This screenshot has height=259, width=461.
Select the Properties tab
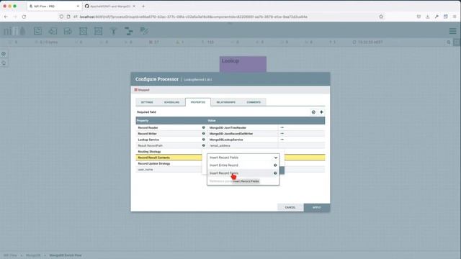pos(198,102)
